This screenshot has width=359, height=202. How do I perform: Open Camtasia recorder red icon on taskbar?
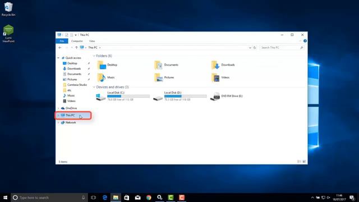(x=182, y=198)
